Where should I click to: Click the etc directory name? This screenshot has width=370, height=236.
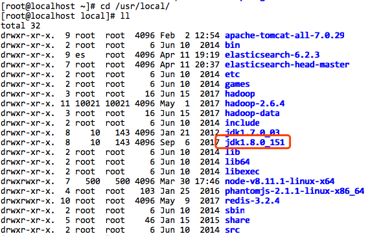pyautogui.click(x=233, y=75)
